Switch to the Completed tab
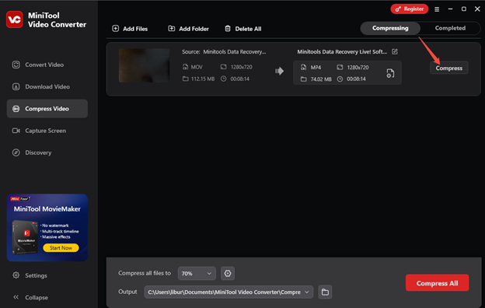Image resolution: width=485 pixels, height=308 pixels. point(450,28)
